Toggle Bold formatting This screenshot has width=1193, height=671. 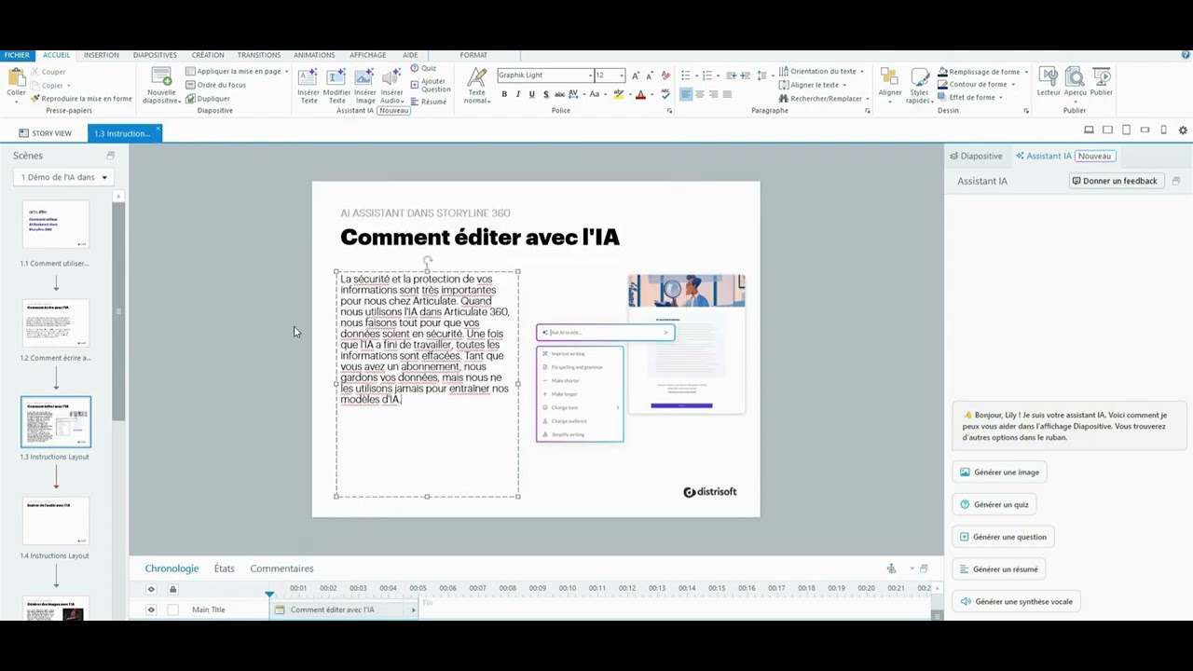click(504, 94)
